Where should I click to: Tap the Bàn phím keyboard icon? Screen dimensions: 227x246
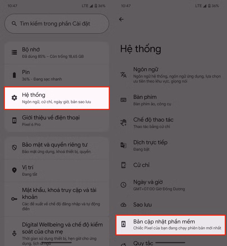pyautogui.click(x=123, y=100)
